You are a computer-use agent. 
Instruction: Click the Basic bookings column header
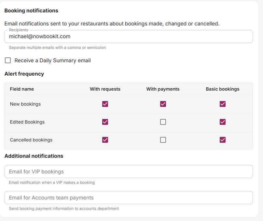coord(223,89)
